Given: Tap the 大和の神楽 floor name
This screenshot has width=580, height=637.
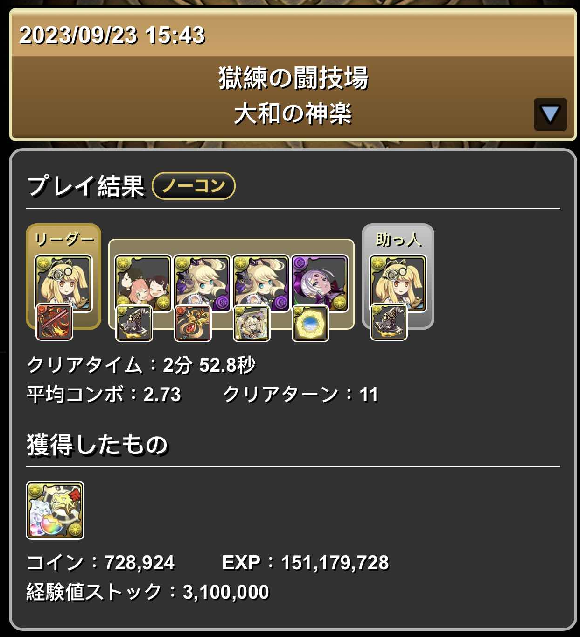Looking at the screenshot, I should [x=293, y=113].
